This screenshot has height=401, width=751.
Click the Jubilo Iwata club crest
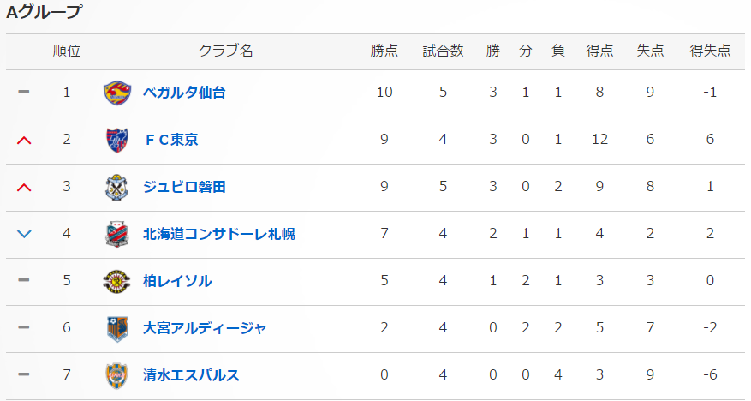(117, 187)
